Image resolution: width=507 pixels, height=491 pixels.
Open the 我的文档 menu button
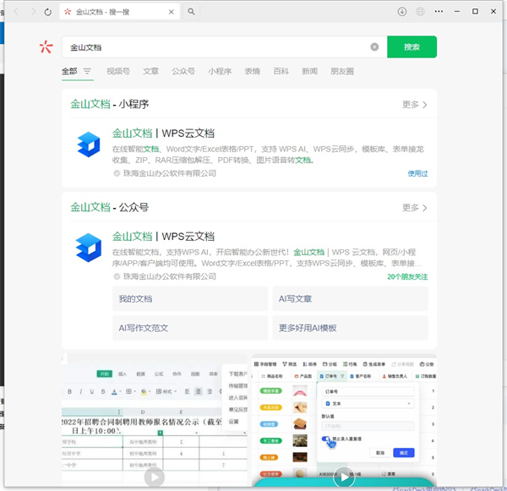click(190, 299)
